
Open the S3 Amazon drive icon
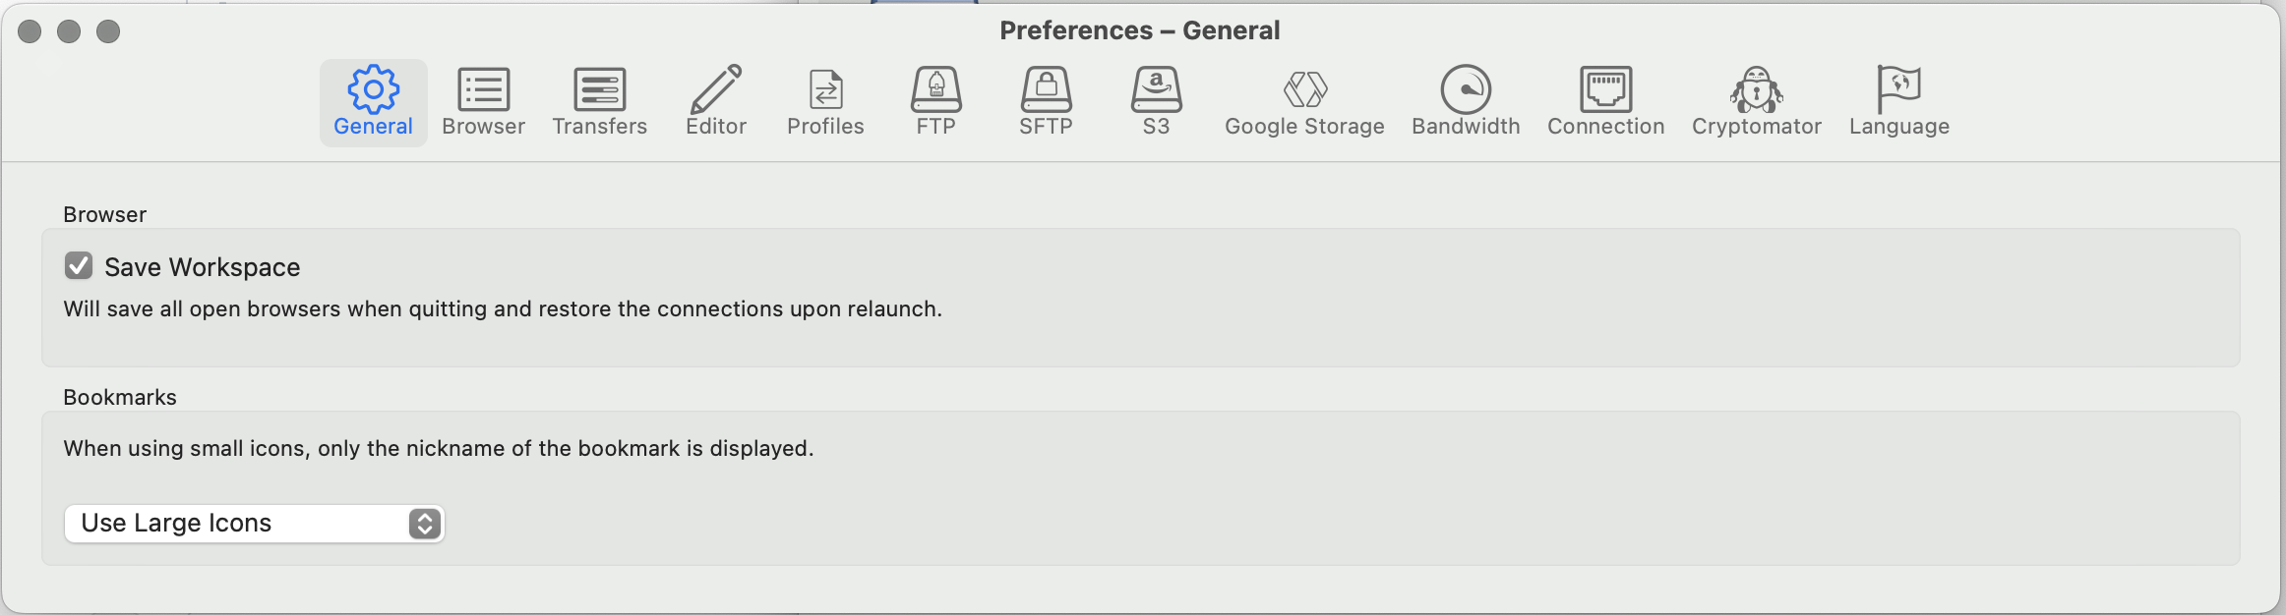coord(1156,90)
